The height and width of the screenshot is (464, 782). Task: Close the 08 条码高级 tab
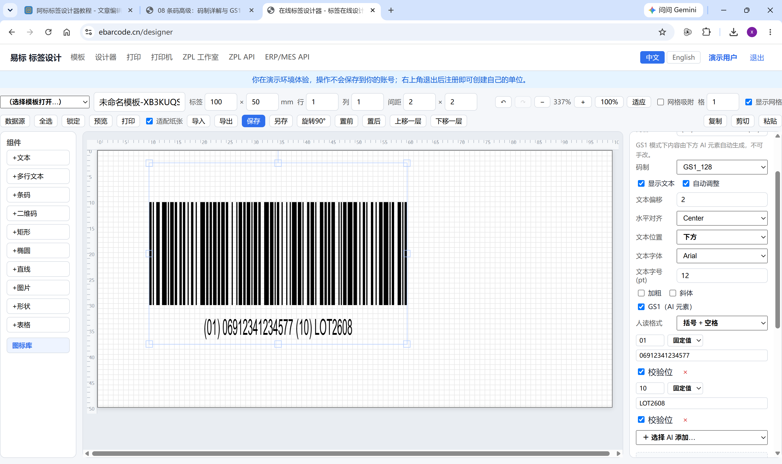(251, 10)
